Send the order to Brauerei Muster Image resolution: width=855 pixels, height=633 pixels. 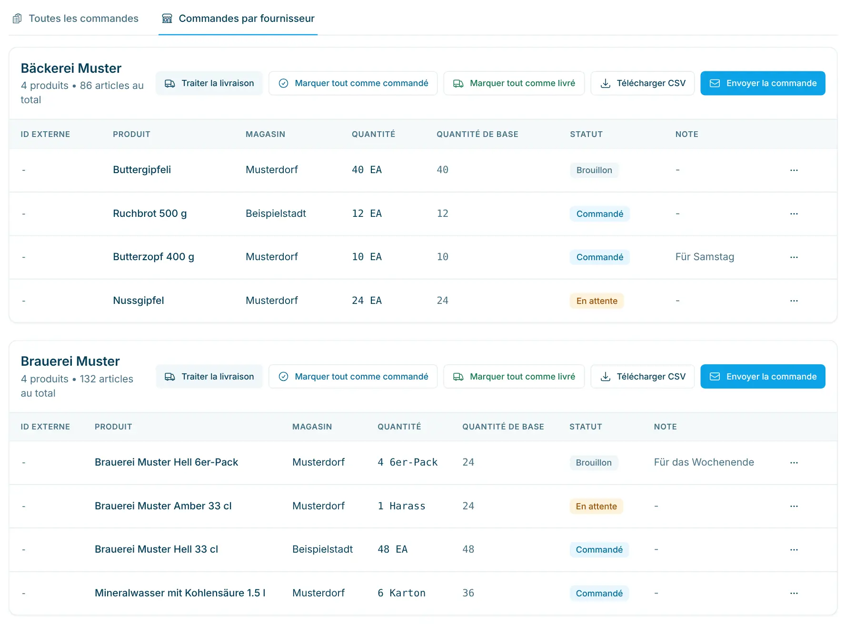(763, 377)
